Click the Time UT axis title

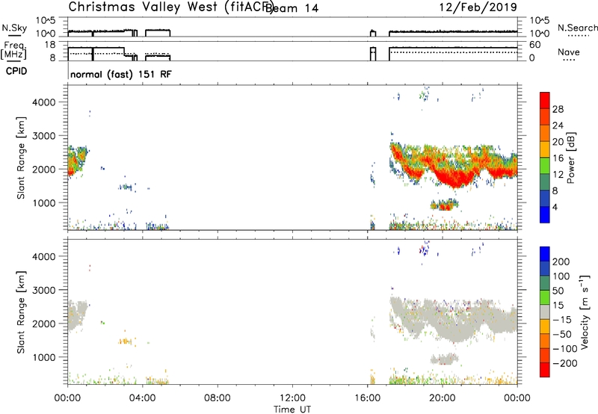(x=292, y=410)
